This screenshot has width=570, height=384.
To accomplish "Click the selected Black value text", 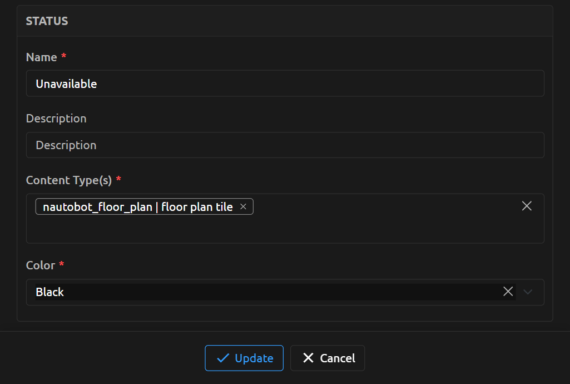I will click(x=50, y=292).
